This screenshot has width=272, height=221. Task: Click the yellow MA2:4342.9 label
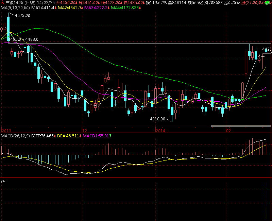(69, 8)
